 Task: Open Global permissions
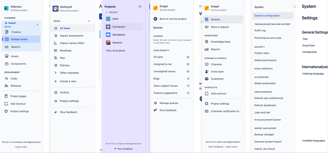click(x=265, y=60)
